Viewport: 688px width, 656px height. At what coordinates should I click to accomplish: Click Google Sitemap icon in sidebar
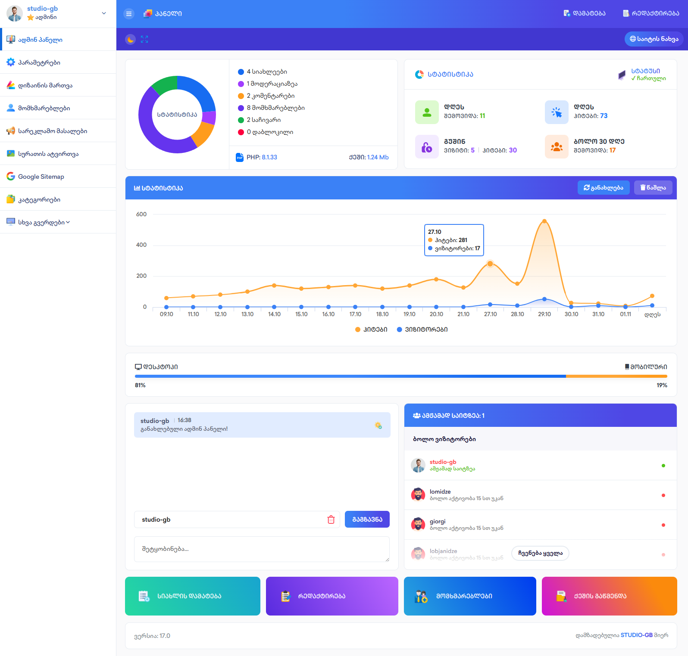pyautogui.click(x=11, y=177)
